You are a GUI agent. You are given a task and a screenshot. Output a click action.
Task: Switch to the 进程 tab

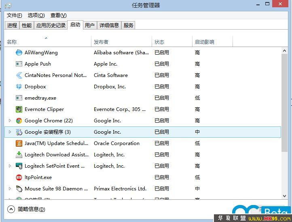[x=12, y=25]
